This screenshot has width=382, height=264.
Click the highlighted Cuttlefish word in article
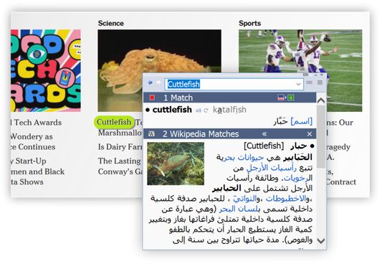tap(114, 122)
